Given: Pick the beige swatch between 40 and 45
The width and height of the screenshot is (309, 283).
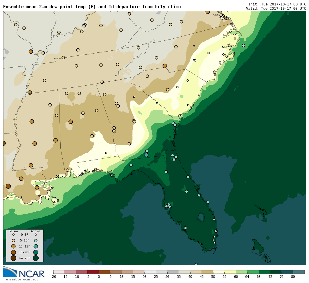Looking at the screenshot, I should [196, 272].
